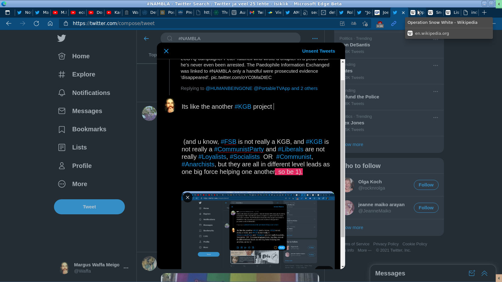The image size is (502, 282).
Task: Open the @PortableTVApp mention link
Action: (272, 88)
